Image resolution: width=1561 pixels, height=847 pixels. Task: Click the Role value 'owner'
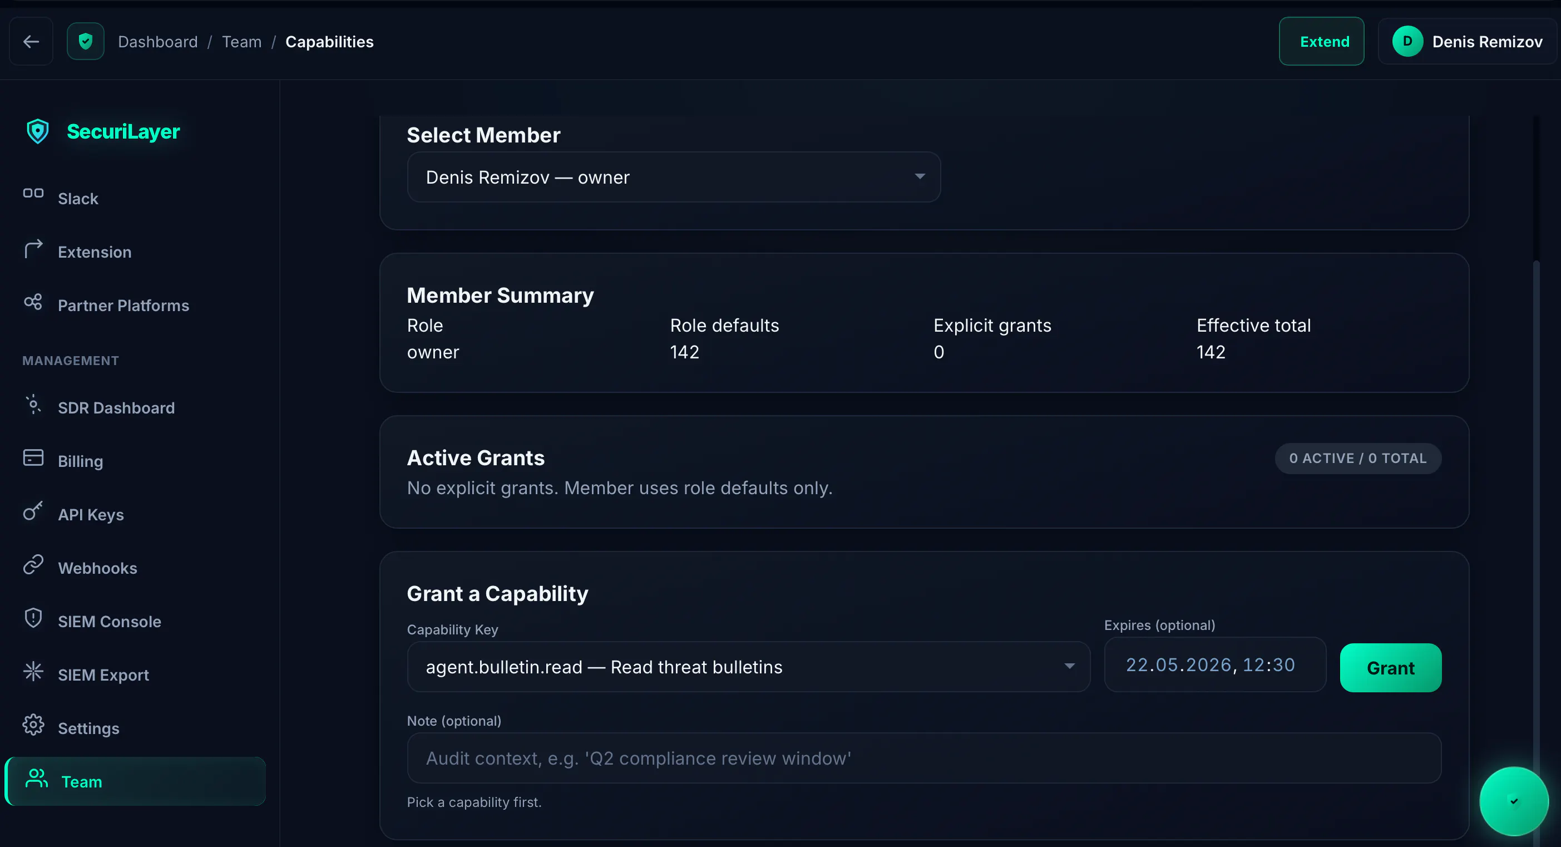(433, 352)
